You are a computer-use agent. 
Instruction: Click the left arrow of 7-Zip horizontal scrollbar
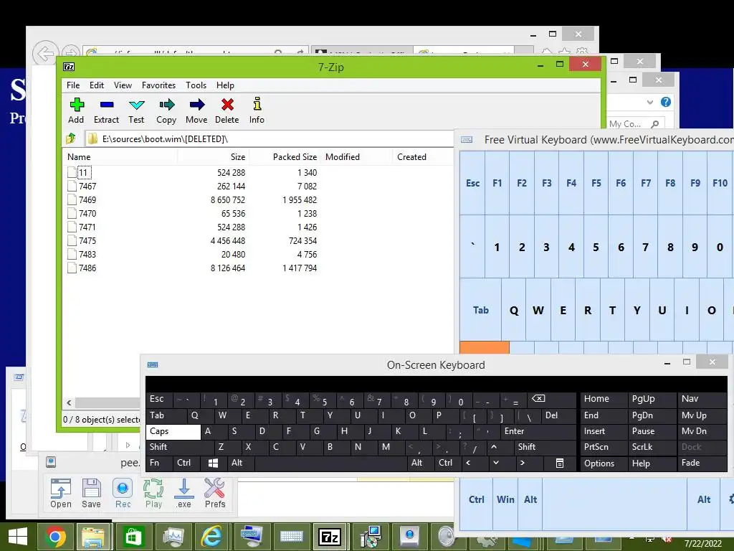(x=69, y=402)
